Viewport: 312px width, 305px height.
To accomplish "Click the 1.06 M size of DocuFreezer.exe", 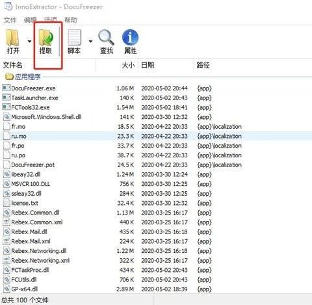I will tap(125, 88).
